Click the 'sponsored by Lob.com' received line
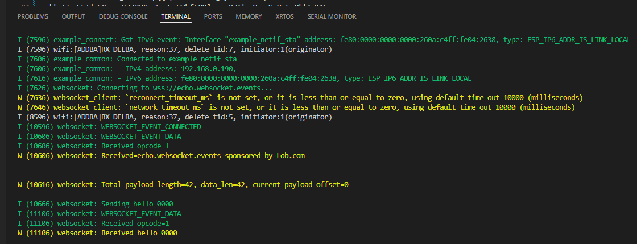The width and height of the screenshot is (637, 244). [161, 156]
